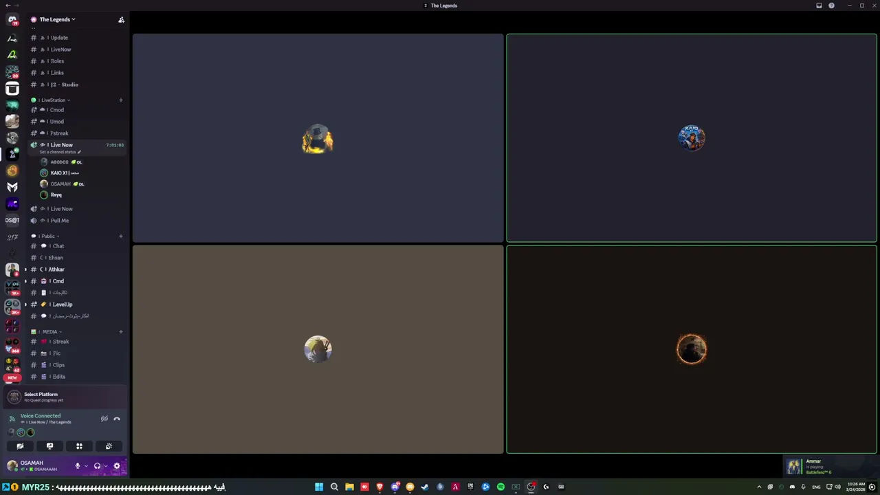Screen dimensions: 880x495
Task: Open the Links channel
Action: pyautogui.click(x=77, y=73)
